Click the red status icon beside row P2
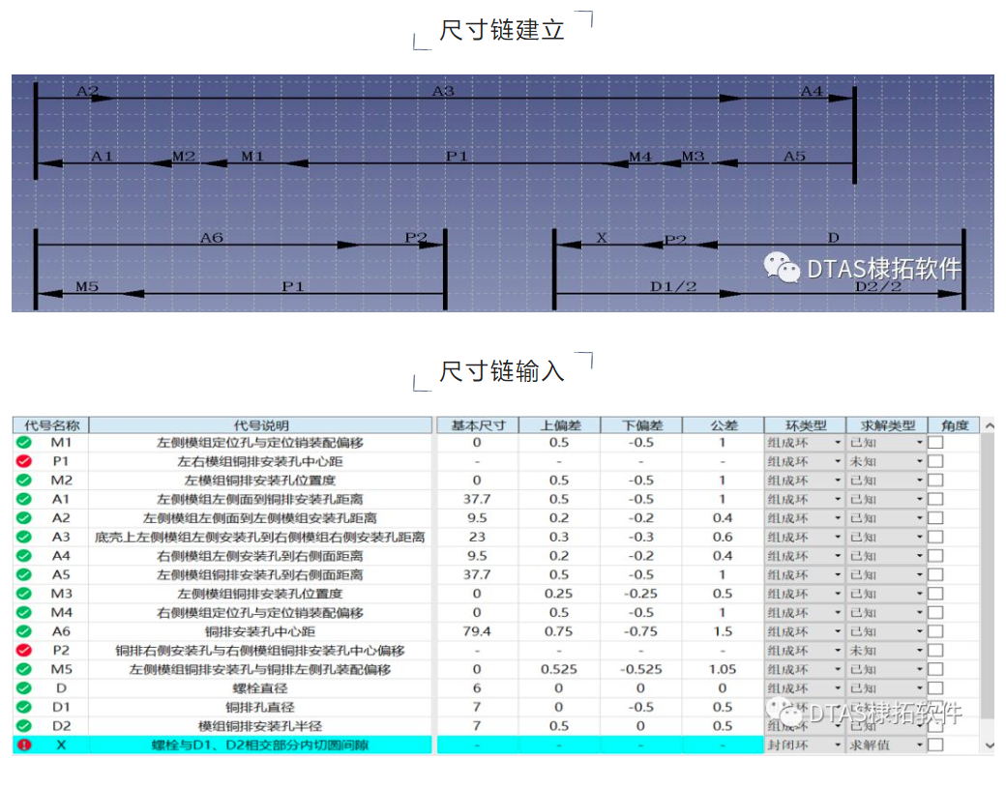The image size is (1006, 788). click(x=23, y=650)
